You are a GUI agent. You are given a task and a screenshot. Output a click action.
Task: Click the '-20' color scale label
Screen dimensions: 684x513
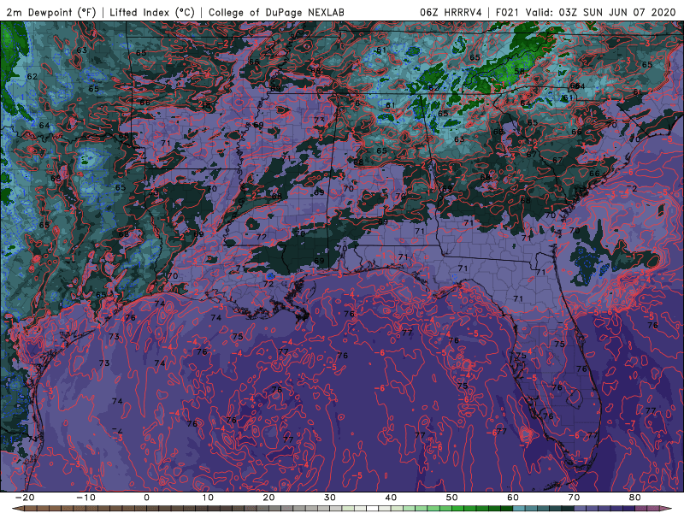click(x=25, y=498)
